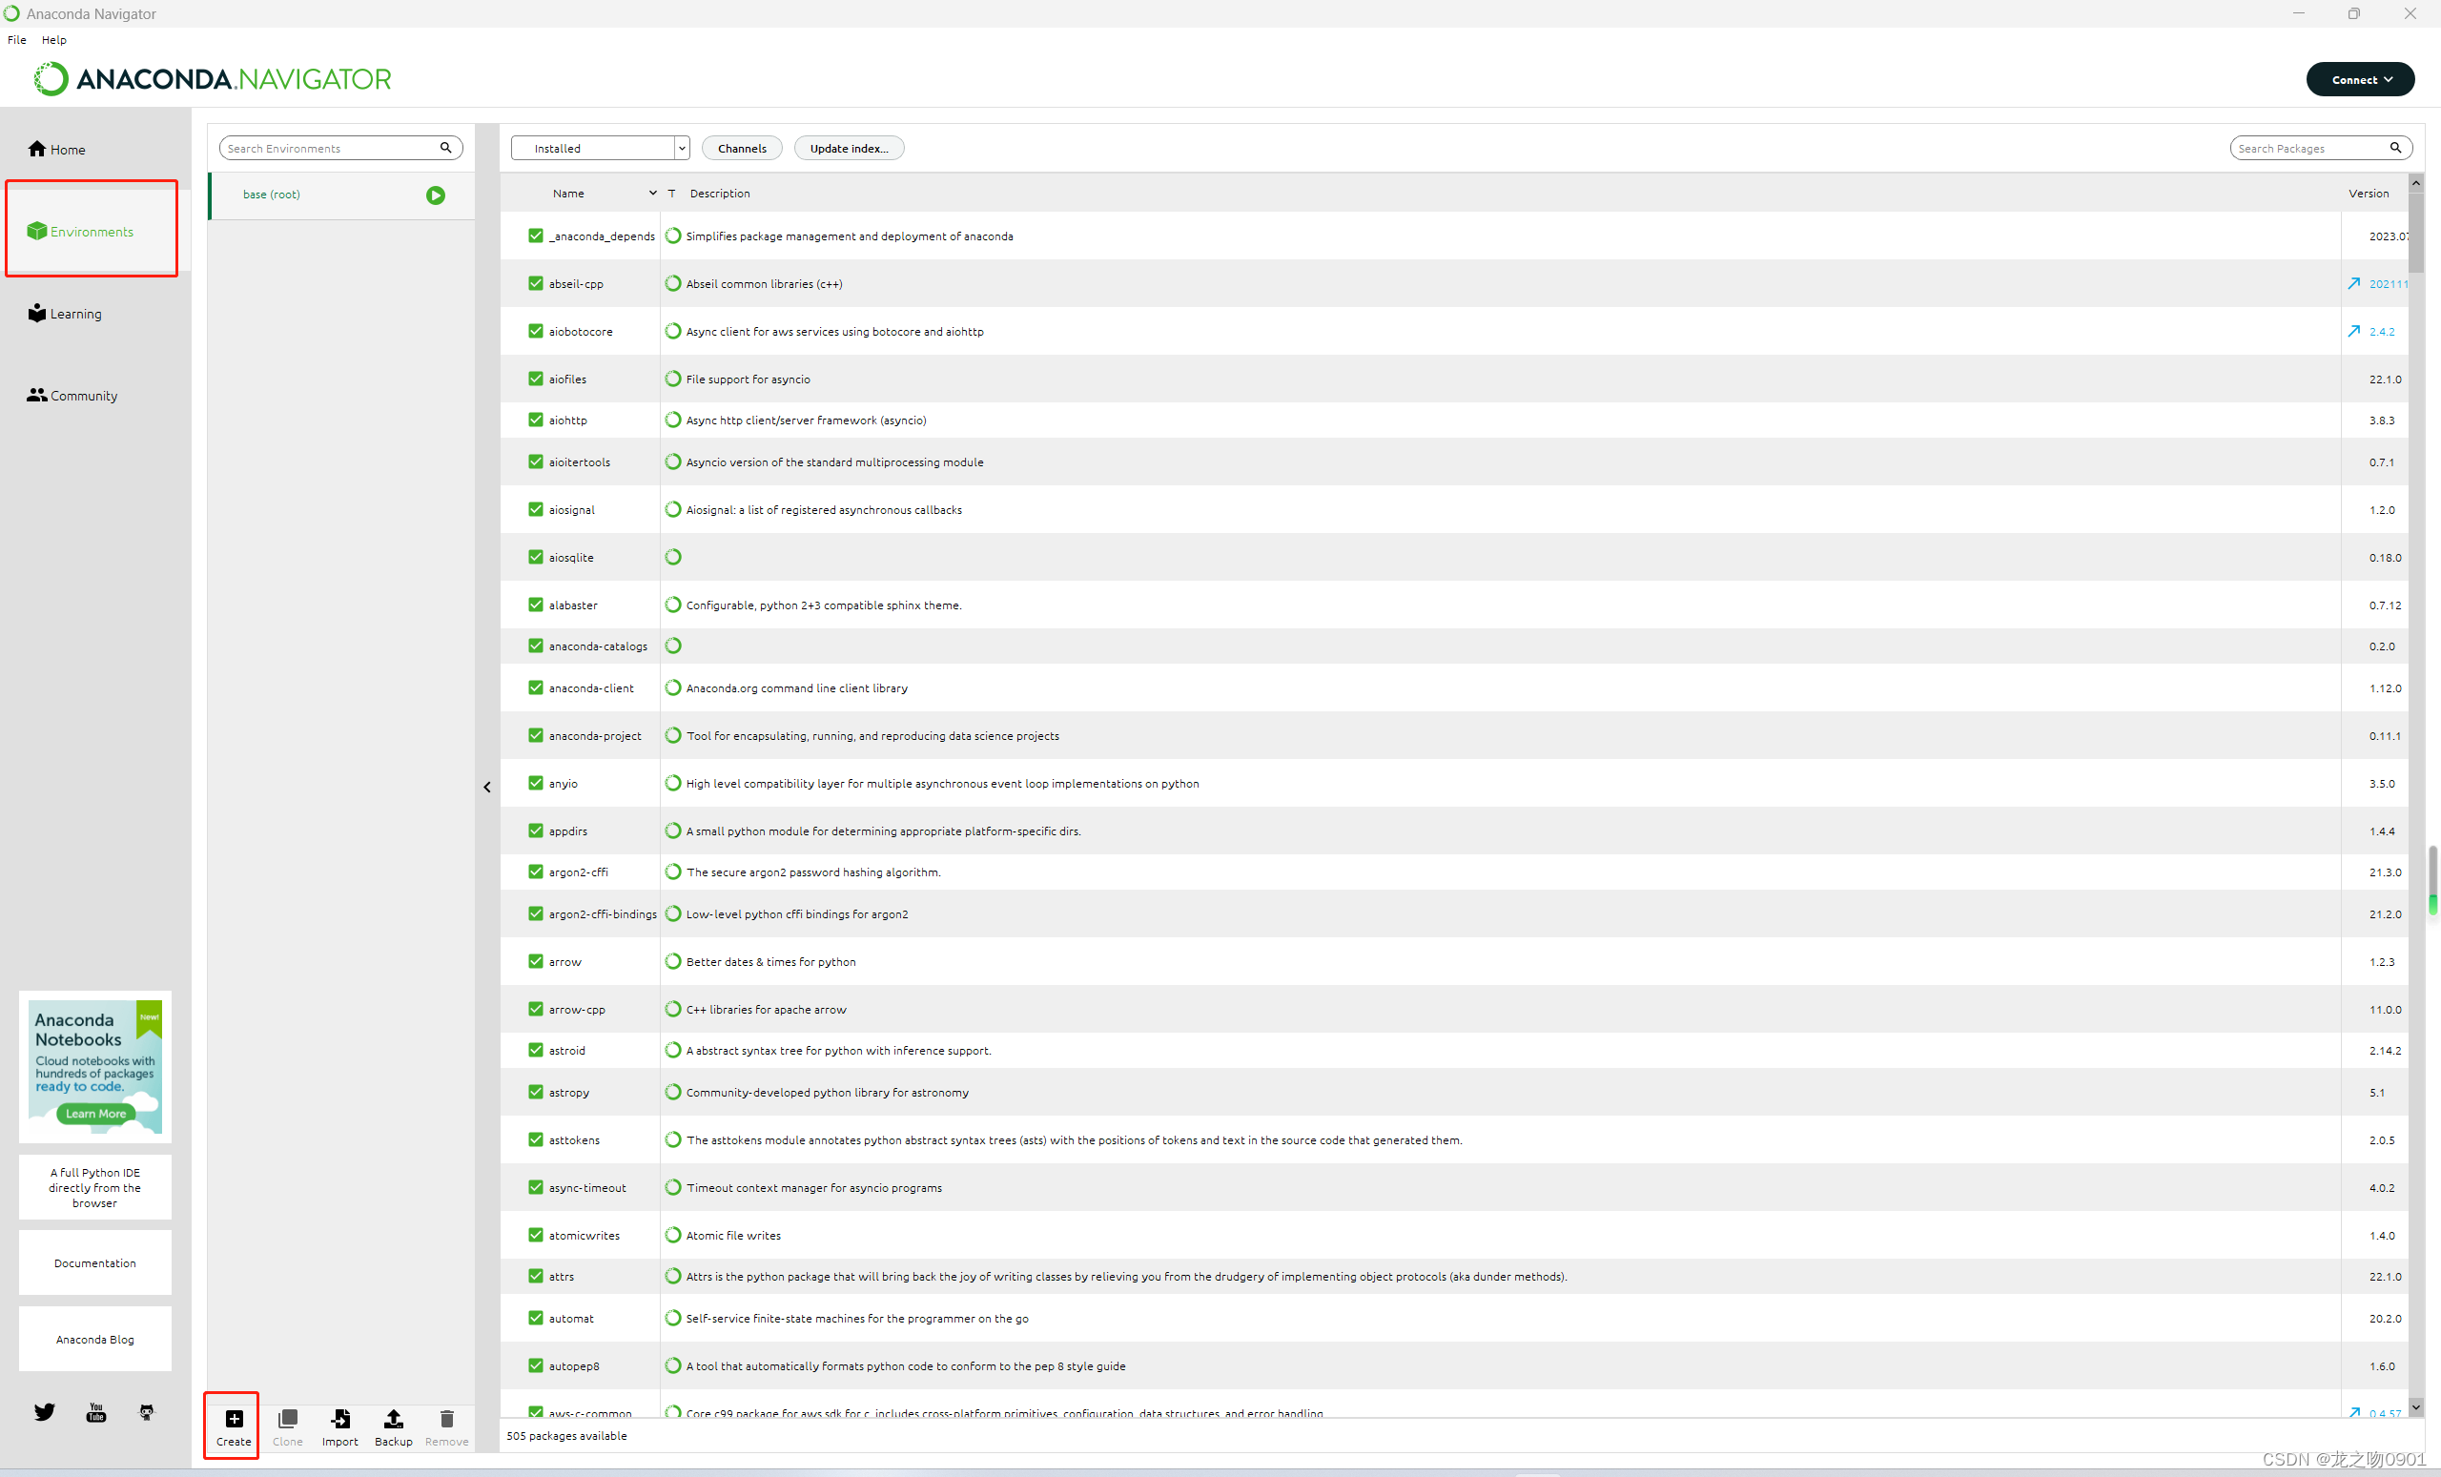The image size is (2441, 1477).
Task: Click the async-timeout package name
Action: 587,1187
